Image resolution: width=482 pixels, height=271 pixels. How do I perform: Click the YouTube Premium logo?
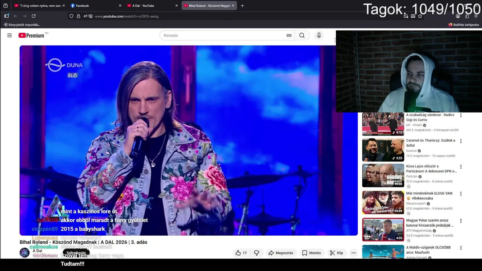point(32,35)
